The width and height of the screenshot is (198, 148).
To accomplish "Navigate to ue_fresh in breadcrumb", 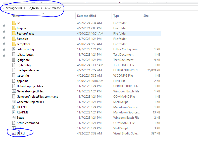I will coord(33,8).
